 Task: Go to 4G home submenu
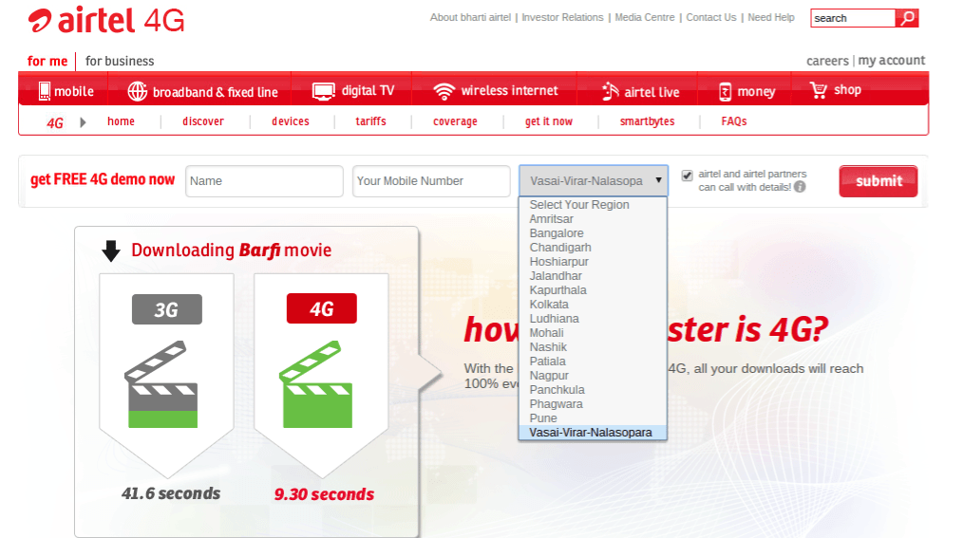tap(122, 121)
